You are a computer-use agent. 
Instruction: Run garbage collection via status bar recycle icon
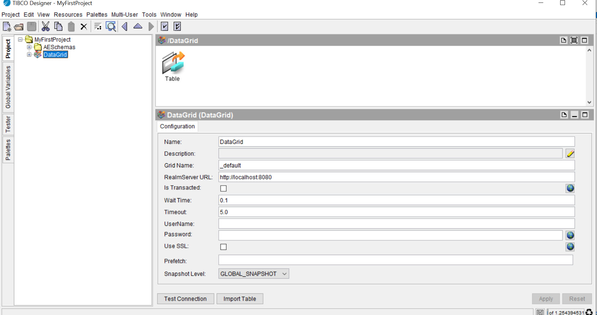(x=589, y=312)
